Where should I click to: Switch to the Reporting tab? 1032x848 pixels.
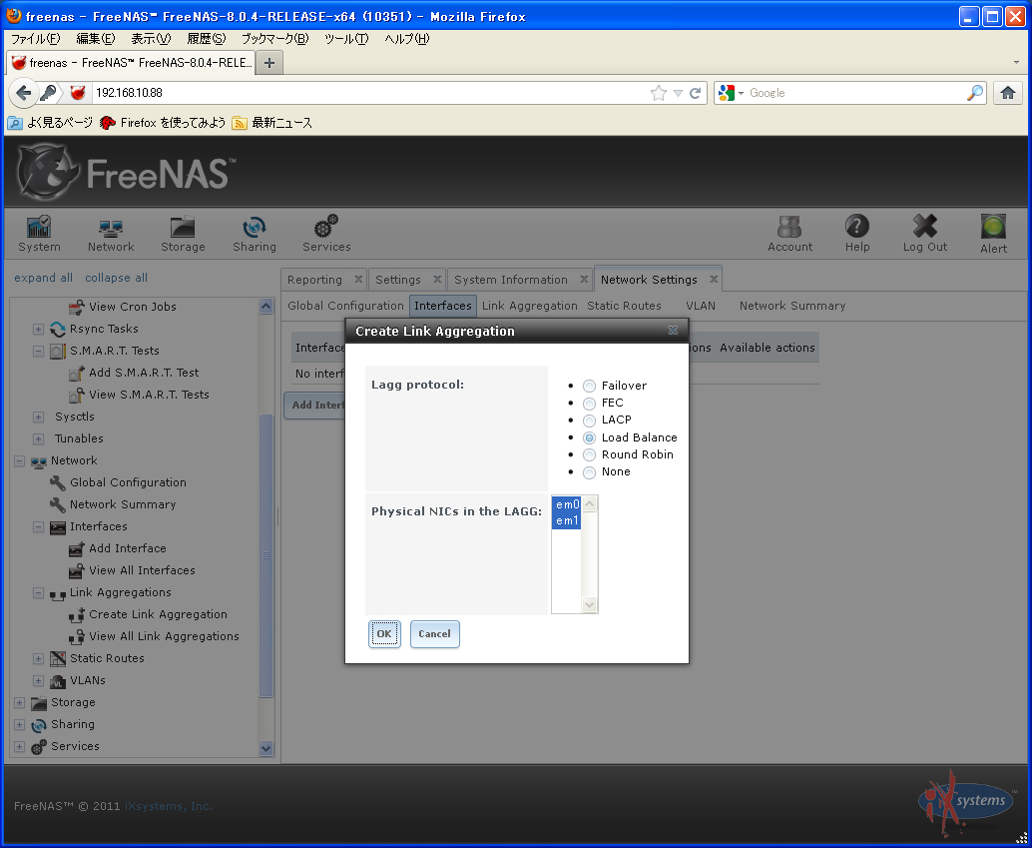(314, 280)
